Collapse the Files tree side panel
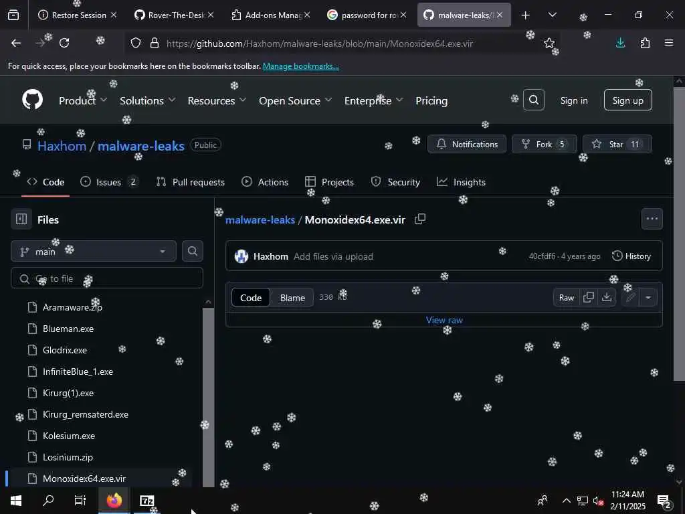Viewport: 685px width, 514px height. point(21,219)
